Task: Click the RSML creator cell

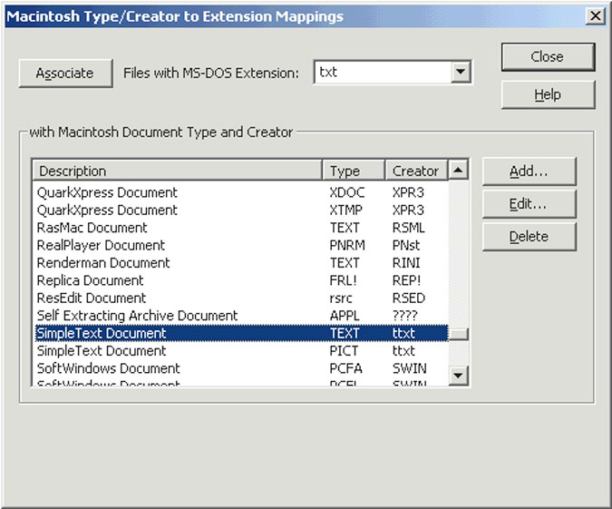Action: tap(408, 228)
